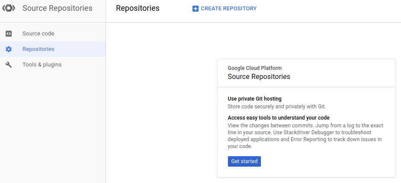
Task: Click the Tools & plugins wrench icon
Action: [x=9, y=65]
